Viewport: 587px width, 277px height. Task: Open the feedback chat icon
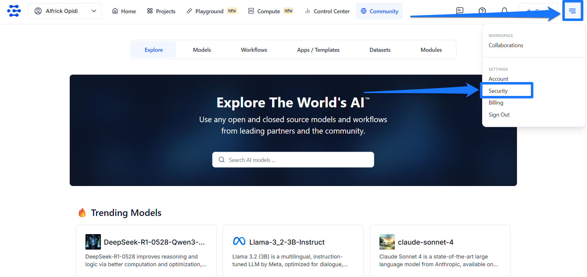[460, 11]
